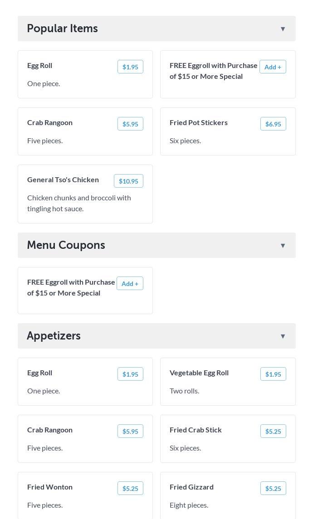Add Fried Gizzard for $5.25

273,489
